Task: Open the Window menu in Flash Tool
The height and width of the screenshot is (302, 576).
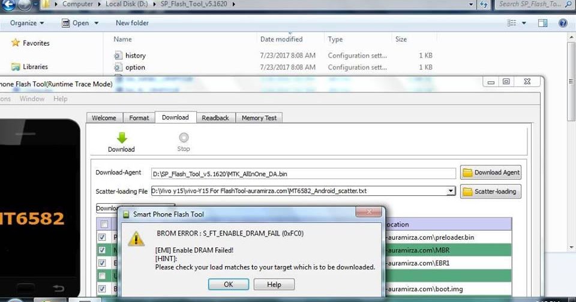Action: click(x=32, y=99)
